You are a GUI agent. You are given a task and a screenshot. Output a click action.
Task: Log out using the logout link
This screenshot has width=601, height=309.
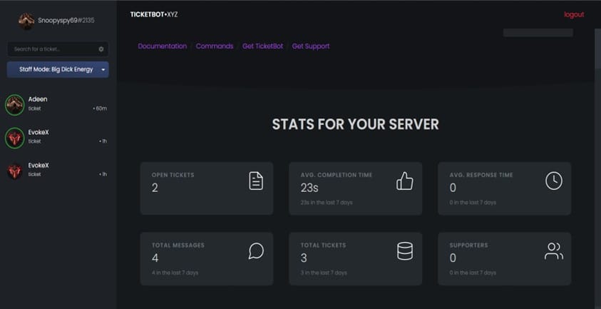pos(574,14)
